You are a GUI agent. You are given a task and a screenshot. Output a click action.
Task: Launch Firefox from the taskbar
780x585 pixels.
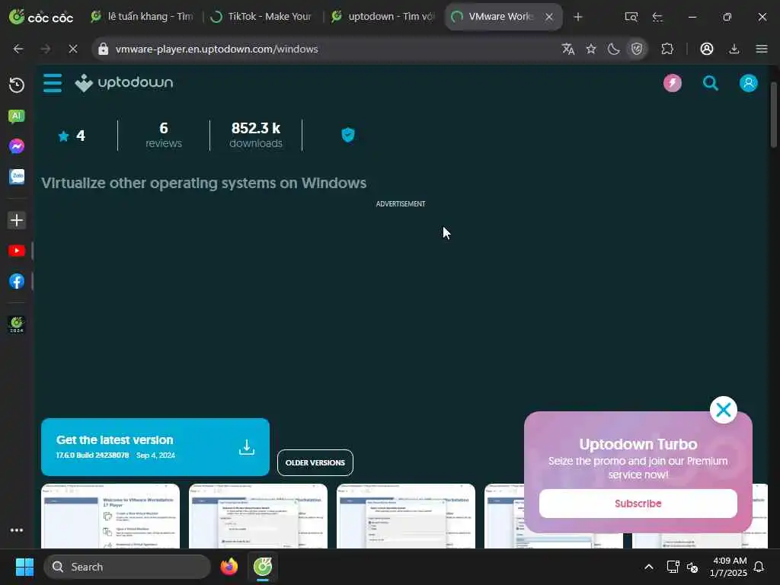(229, 567)
